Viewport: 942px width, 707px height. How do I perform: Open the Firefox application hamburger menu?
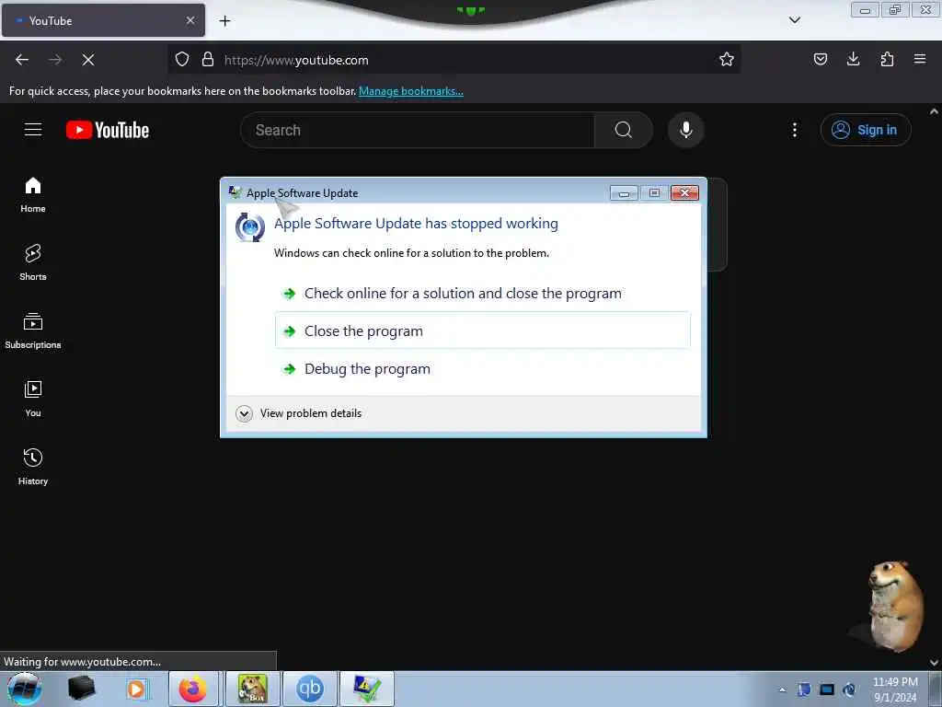(x=920, y=60)
